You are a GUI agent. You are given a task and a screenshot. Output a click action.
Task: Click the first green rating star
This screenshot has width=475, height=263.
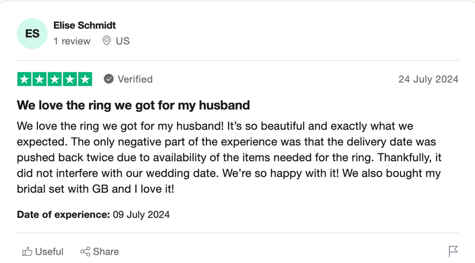(x=24, y=79)
